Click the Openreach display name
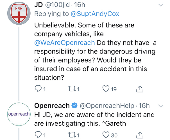The height and width of the screenshot is (140, 170). pos(52,106)
